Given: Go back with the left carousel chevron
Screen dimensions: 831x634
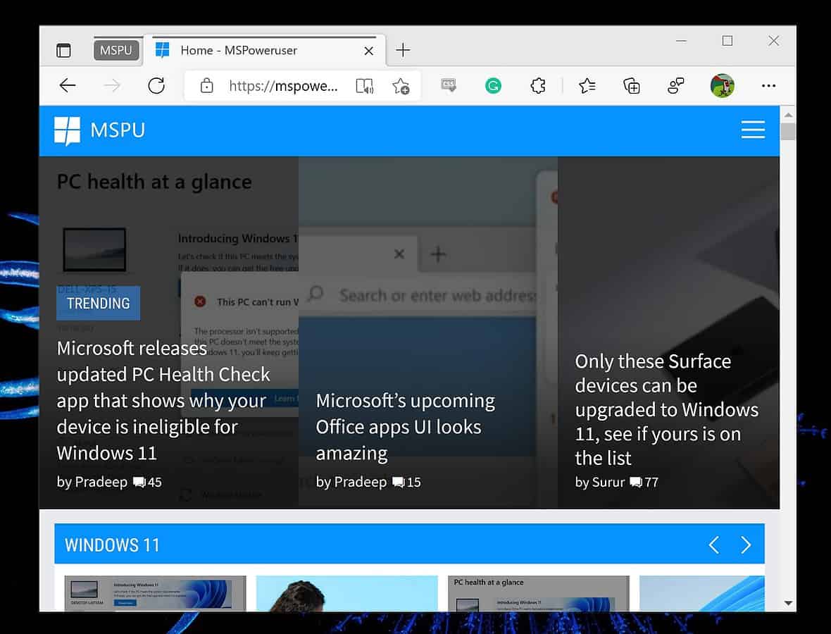Looking at the screenshot, I should pos(713,545).
